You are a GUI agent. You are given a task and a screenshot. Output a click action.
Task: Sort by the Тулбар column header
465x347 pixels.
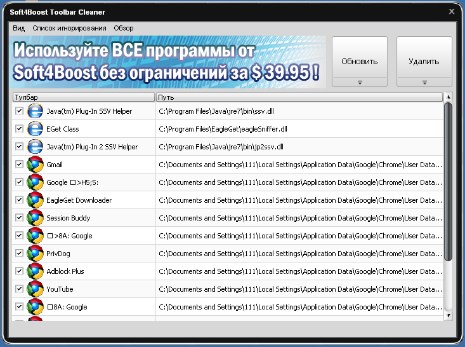pos(84,97)
